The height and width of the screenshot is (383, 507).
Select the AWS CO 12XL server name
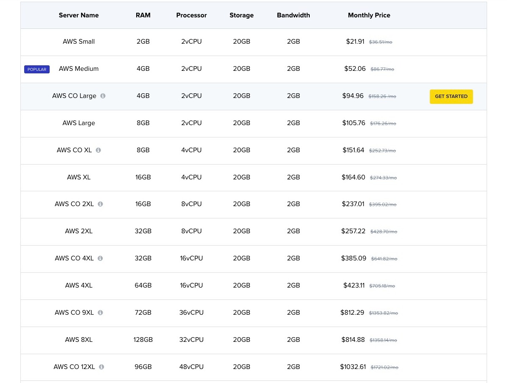(x=74, y=367)
